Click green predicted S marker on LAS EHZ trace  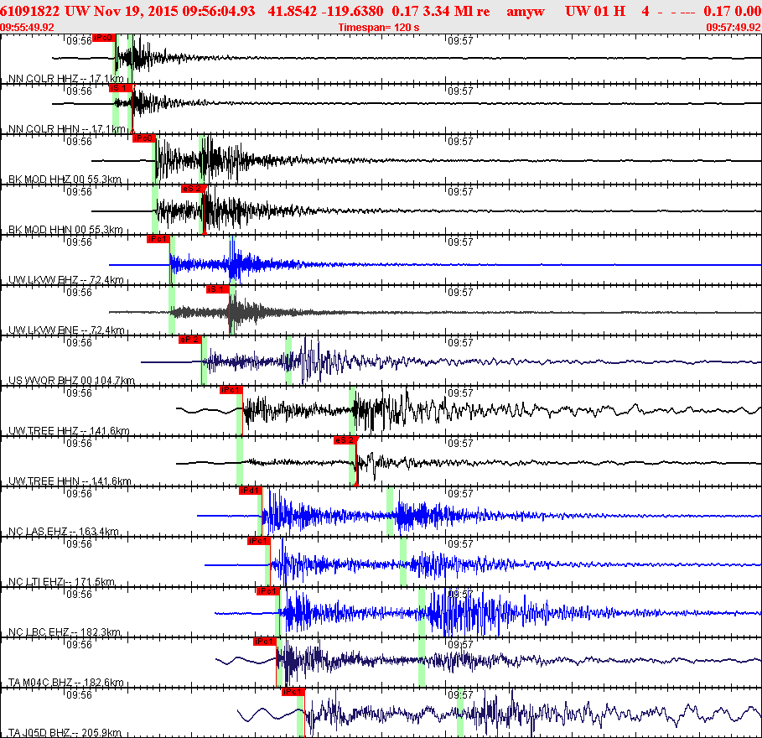pyautogui.click(x=390, y=512)
